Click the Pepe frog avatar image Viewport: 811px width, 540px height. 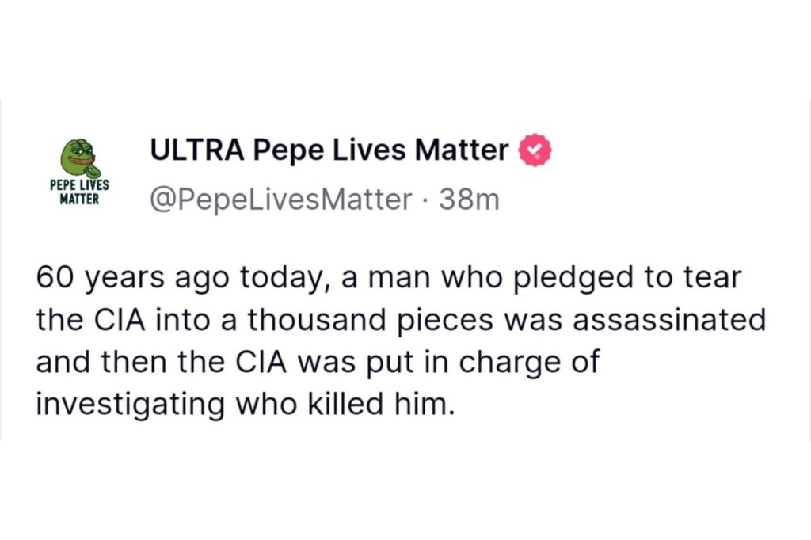(78, 157)
